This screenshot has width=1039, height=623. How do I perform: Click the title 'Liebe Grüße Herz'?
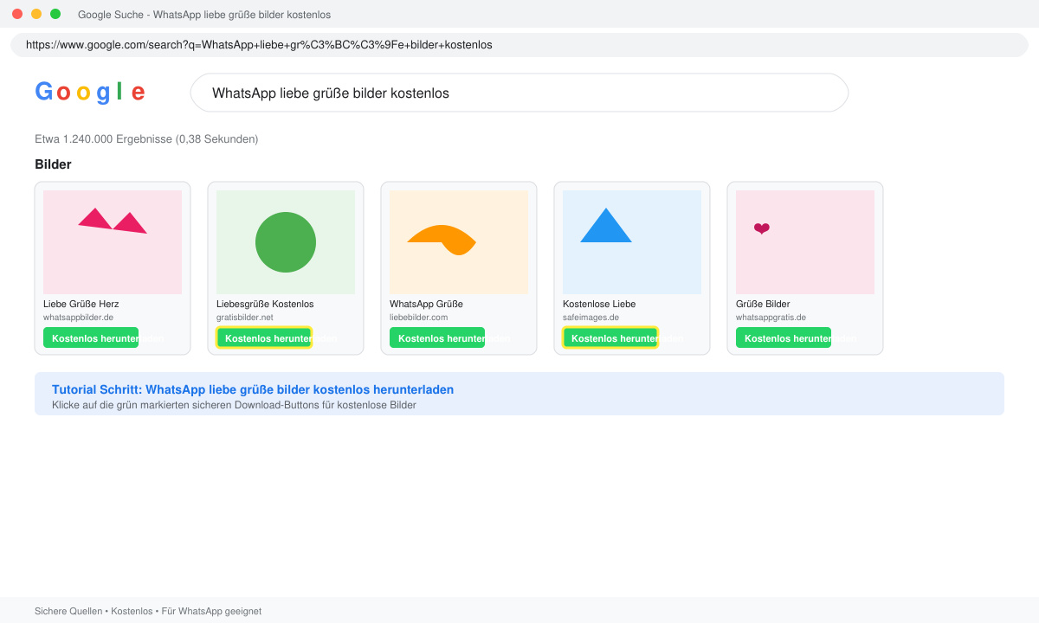click(x=81, y=304)
